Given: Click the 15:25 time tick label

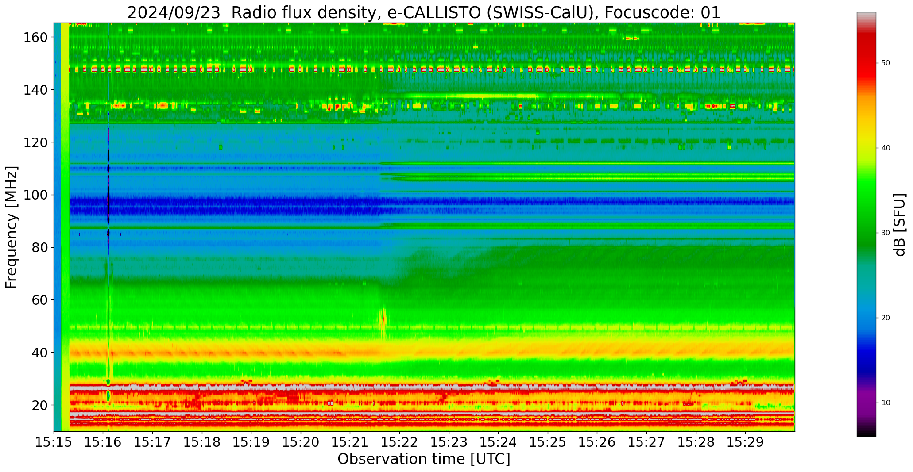Looking at the screenshot, I should coord(548,442).
